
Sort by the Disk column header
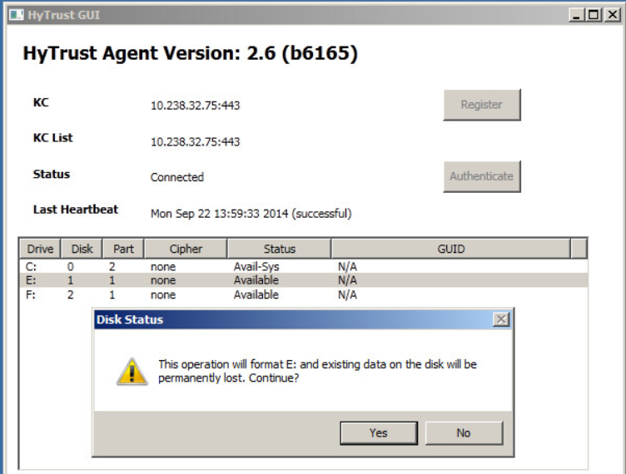tap(82, 249)
